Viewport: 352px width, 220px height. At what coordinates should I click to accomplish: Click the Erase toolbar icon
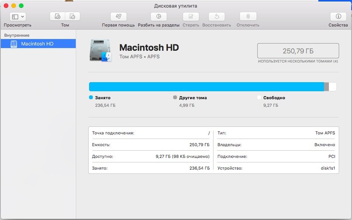191,16
